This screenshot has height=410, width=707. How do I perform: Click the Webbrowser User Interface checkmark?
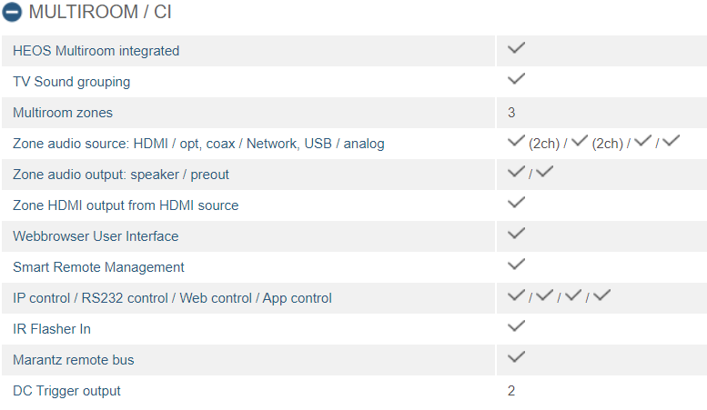[516, 234]
